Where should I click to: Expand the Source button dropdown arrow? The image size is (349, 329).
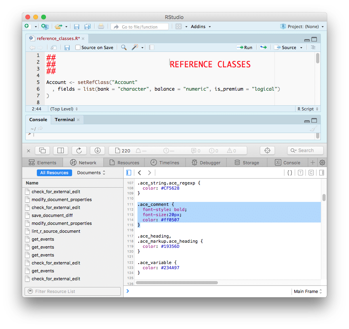click(x=301, y=48)
